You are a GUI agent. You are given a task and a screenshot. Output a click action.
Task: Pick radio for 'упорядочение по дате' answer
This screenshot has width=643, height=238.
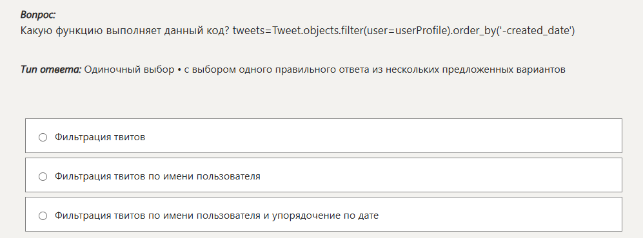43,216
